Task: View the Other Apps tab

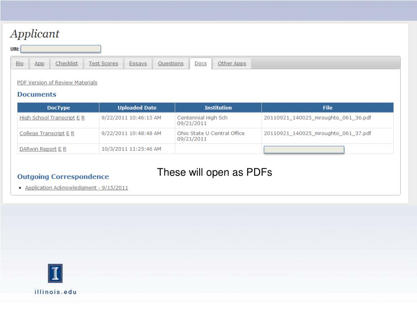Action: point(232,64)
